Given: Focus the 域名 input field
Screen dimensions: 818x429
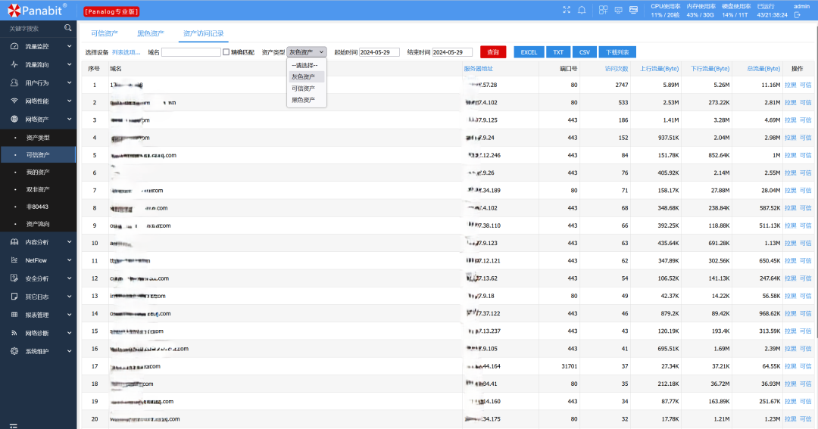Looking at the screenshot, I should [191, 52].
